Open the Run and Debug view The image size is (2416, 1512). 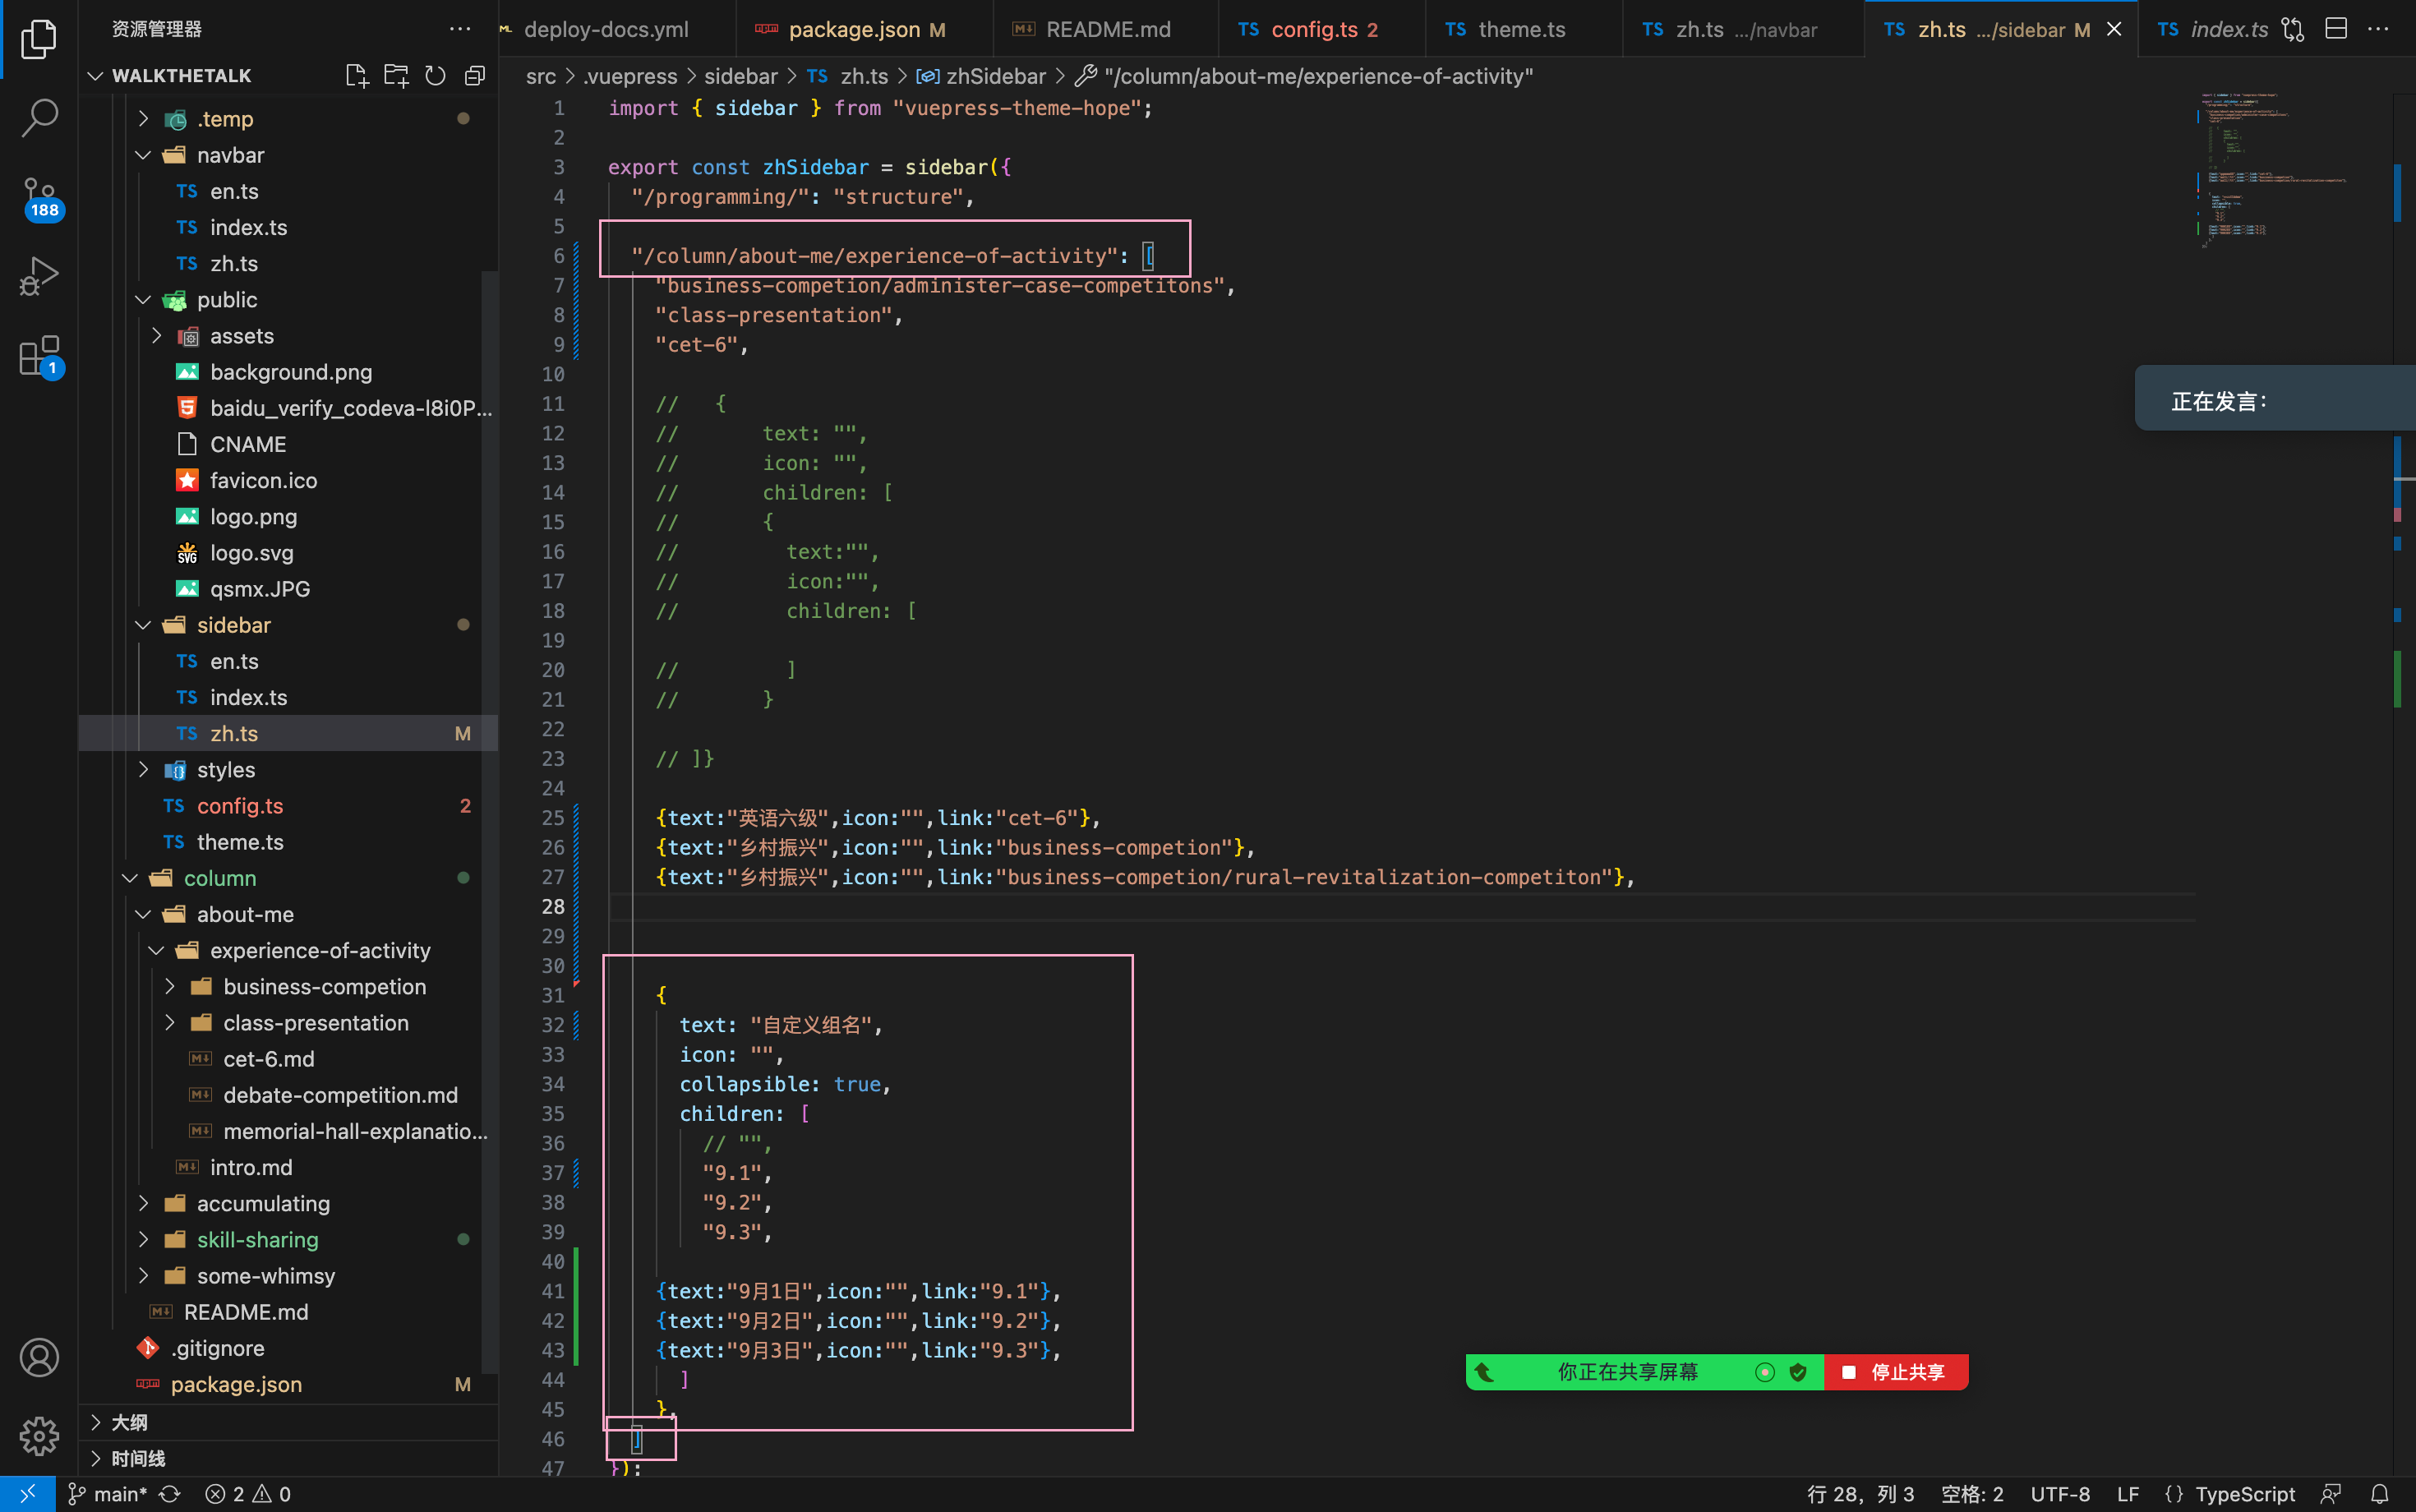click(39, 276)
